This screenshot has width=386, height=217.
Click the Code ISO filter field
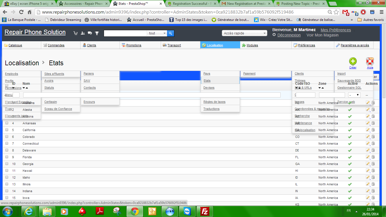coord(305,95)
